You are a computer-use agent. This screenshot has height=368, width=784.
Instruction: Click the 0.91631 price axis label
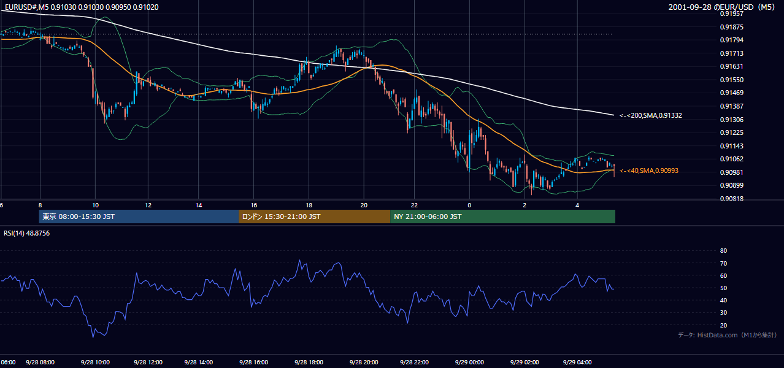pos(731,66)
